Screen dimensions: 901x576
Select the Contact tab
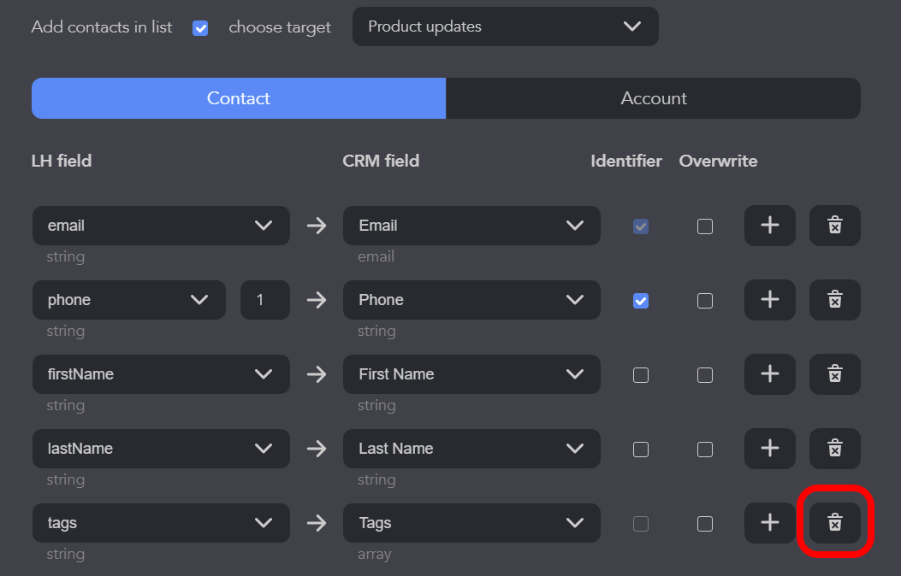tap(238, 98)
